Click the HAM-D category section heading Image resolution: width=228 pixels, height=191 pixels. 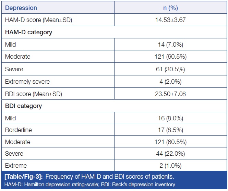pos(28,32)
